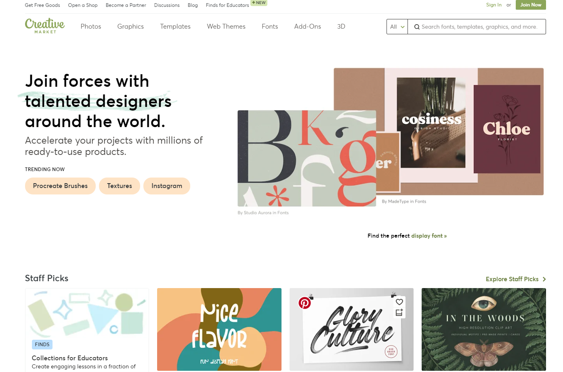Screen dimensions: 563x372
Task: Click the Sign In link
Action: 494,5
